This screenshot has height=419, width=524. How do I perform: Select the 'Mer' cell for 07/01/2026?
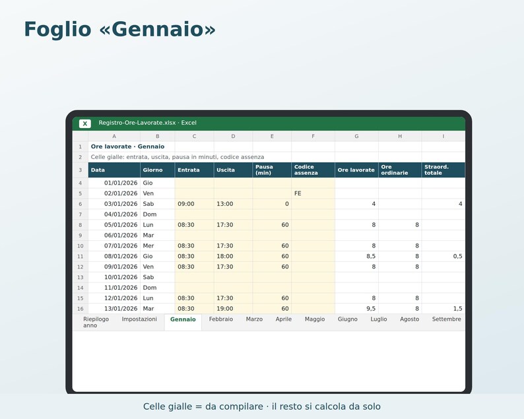coord(158,246)
